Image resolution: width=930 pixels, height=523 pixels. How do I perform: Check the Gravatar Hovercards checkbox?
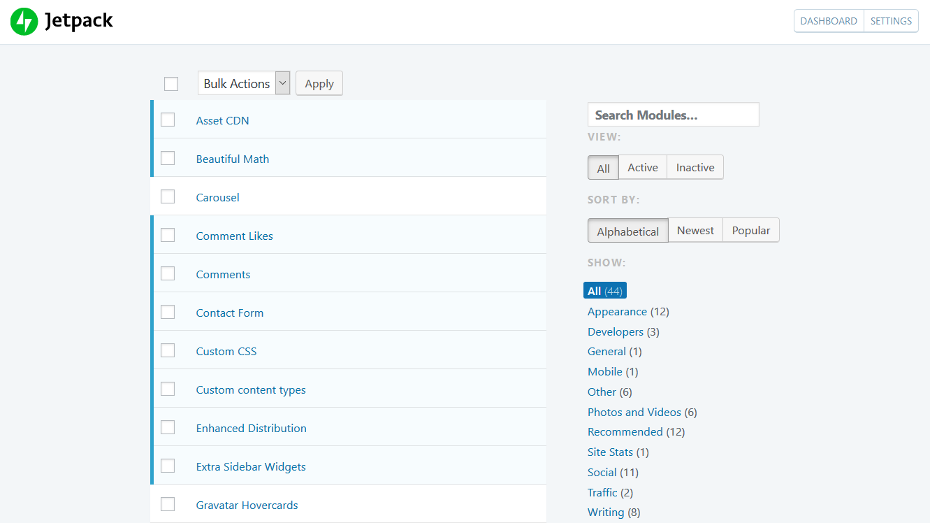point(168,504)
